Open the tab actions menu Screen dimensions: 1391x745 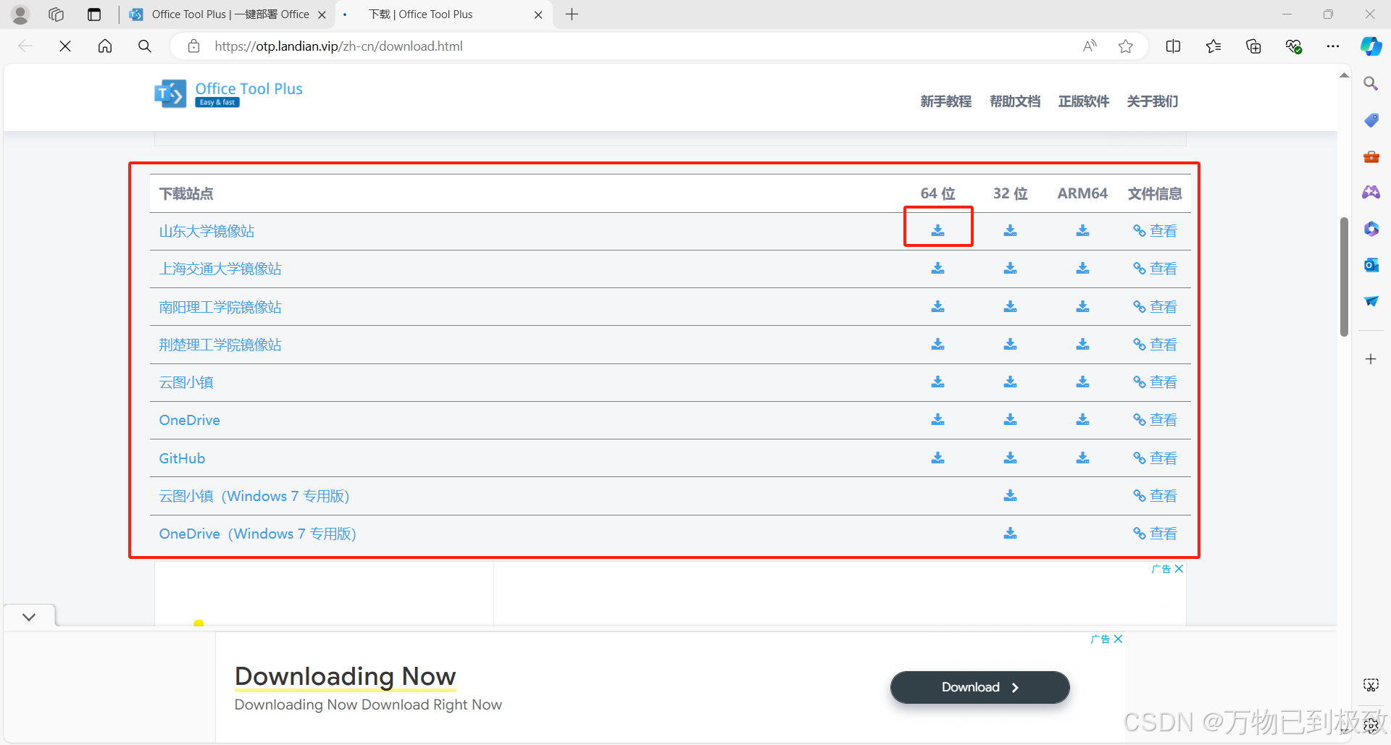(94, 14)
